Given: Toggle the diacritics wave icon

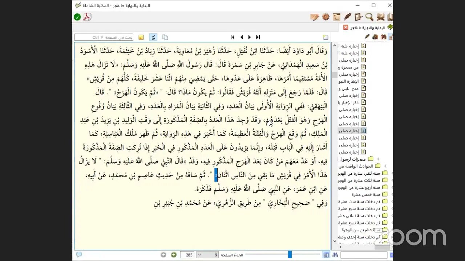Looking at the screenshot, I should click(153, 37).
